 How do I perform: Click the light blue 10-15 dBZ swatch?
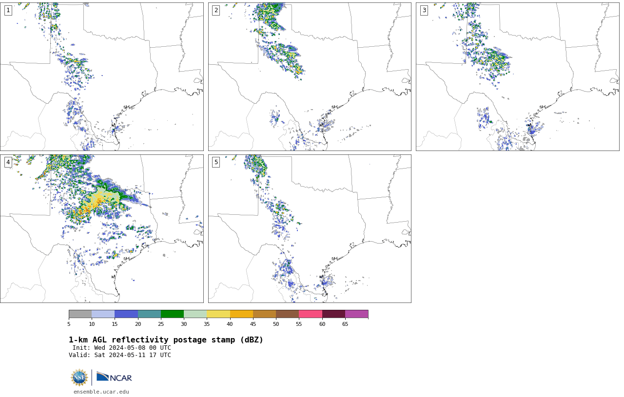pos(103,314)
